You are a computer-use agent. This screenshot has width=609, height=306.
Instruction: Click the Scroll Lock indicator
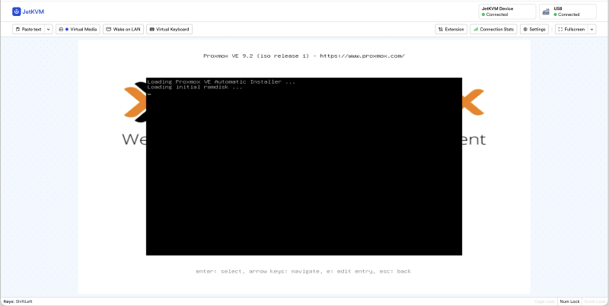click(x=595, y=301)
